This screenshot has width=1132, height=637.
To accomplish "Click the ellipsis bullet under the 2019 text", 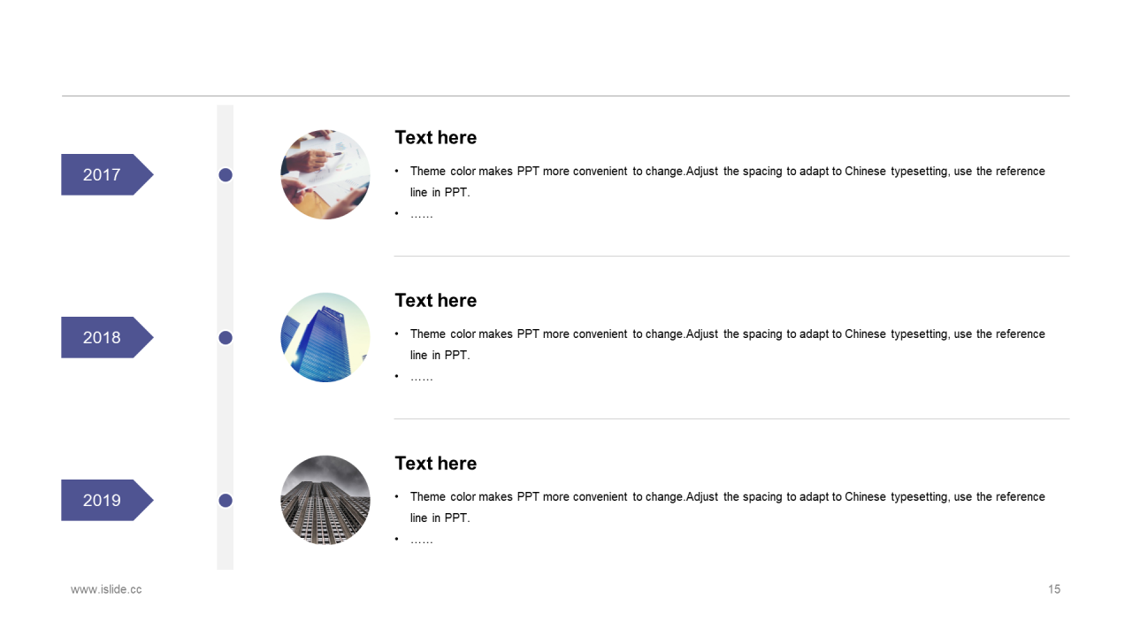I will [422, 540].
